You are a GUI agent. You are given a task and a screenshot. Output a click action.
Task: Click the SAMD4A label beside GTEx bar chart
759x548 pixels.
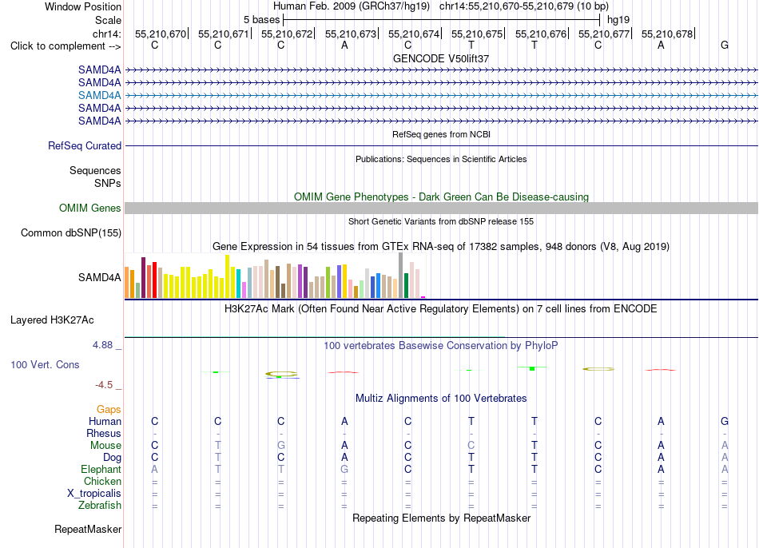coord(99,277)
